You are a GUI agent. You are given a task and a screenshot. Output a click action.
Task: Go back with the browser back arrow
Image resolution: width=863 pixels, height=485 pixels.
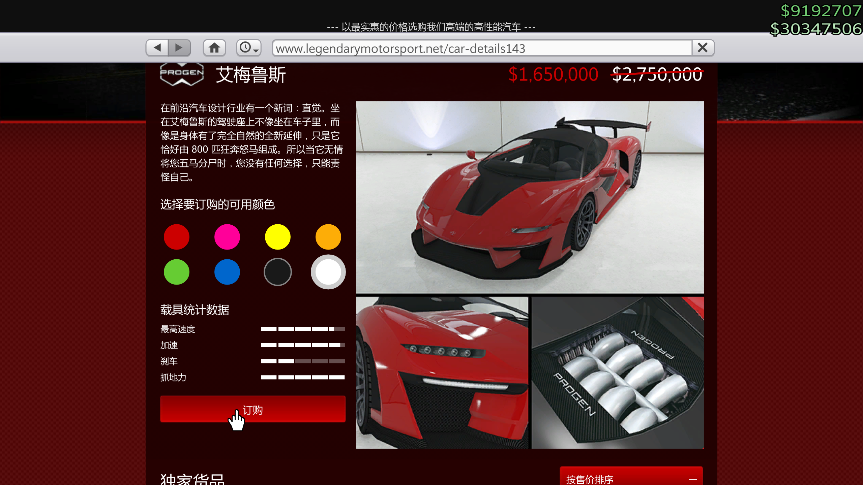tap(157, 47)
